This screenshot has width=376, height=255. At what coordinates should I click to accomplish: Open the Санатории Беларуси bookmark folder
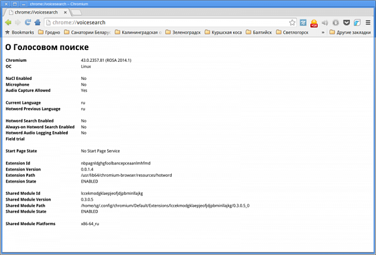87,32
